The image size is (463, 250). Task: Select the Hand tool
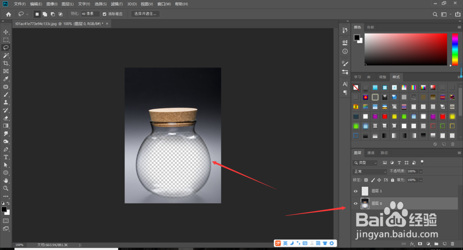click(x=6, y=180)
